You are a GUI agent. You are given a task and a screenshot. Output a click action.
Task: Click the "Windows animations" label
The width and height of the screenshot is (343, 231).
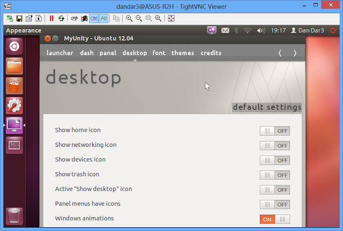pos(85,218)
